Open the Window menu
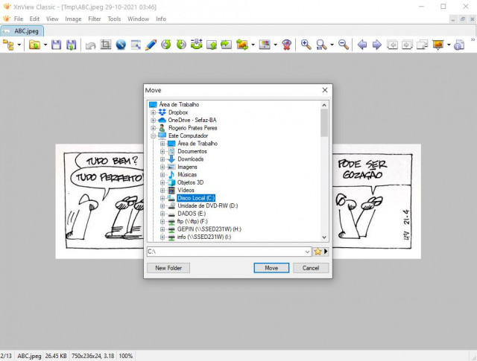Image resolution: width=477 pixels, height=361 pixels. tap(139, 19)
